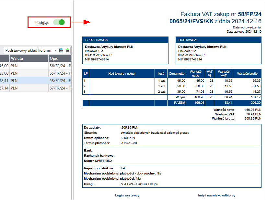267x200 pixels.
Task: Sort by the Opis column header
Action: tap(59, 58)
